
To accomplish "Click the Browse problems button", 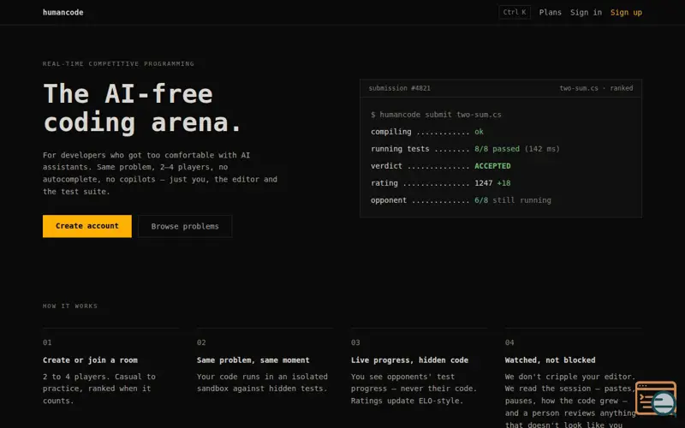I will 185,226.
